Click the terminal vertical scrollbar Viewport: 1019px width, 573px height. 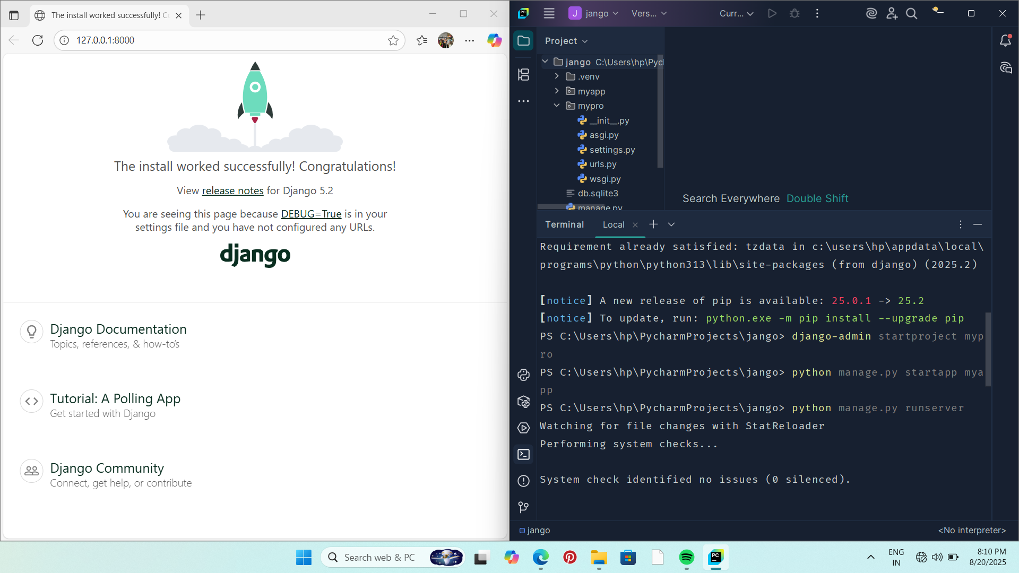tap(988, 349)
